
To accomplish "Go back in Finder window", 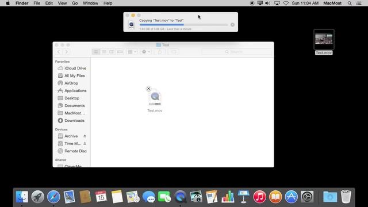I will [59, 52].
